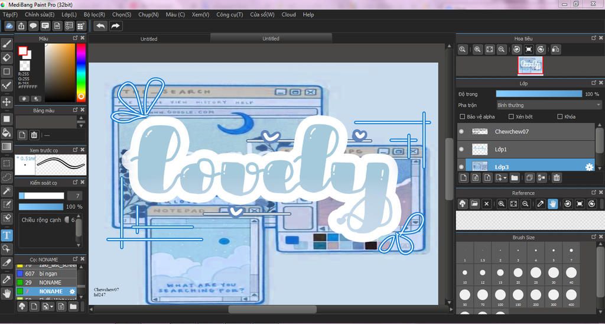The height and width of the screenshot is (324, 605).
Task: Click the brush size value field showing 7
Action: coord(74,196)
